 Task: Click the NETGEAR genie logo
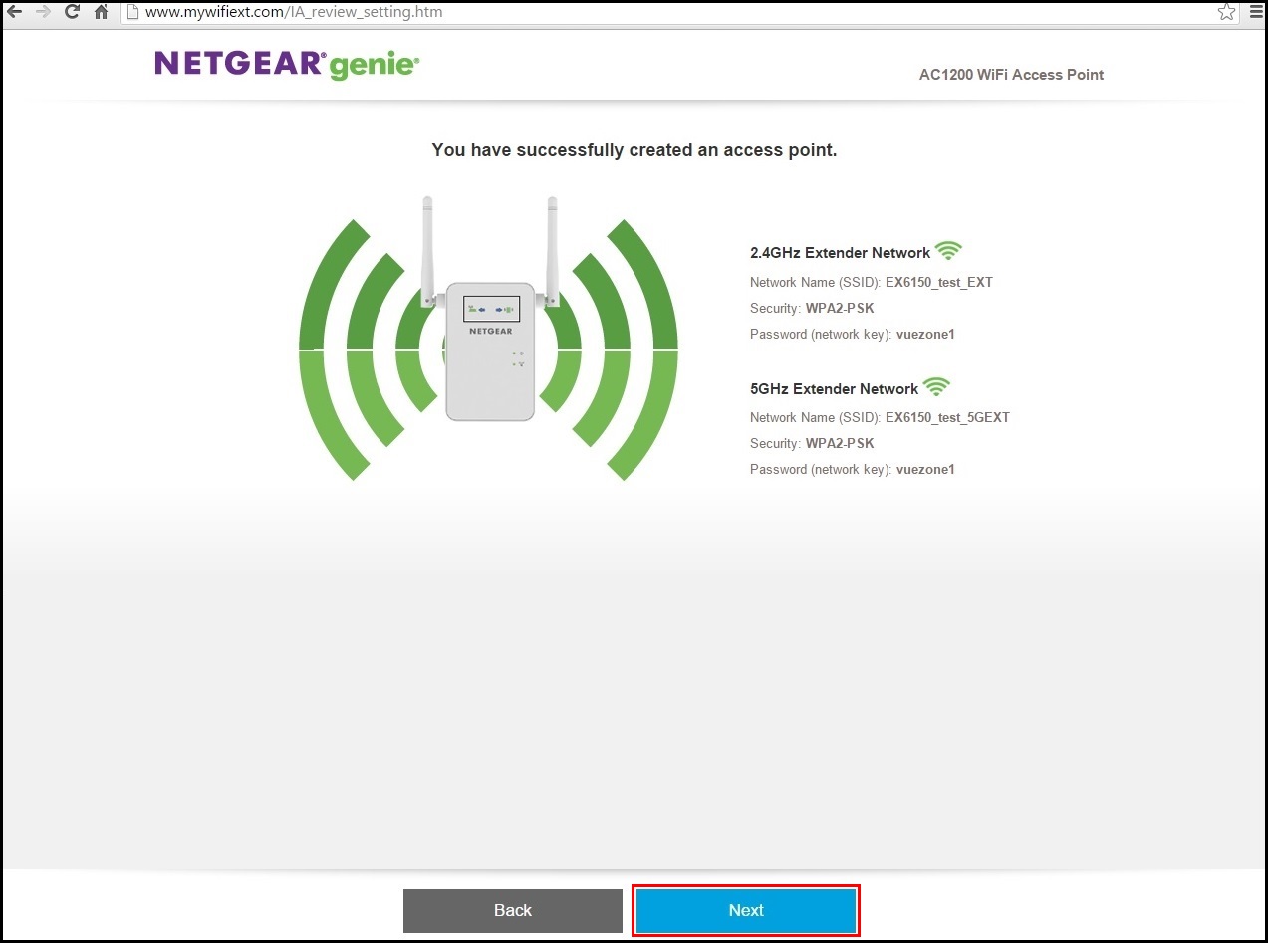click(x=287, y=65)
